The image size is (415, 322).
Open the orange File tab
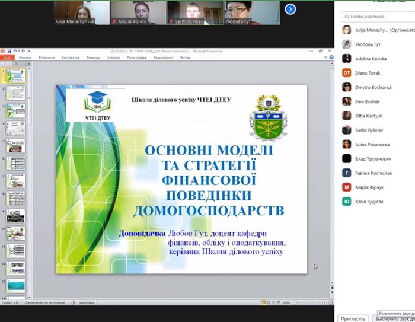pos(7,58)
